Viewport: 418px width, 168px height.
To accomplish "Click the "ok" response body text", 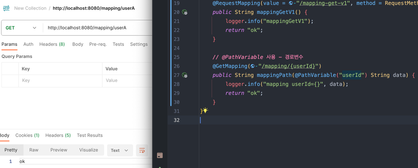I will click(x=22, y=161).
